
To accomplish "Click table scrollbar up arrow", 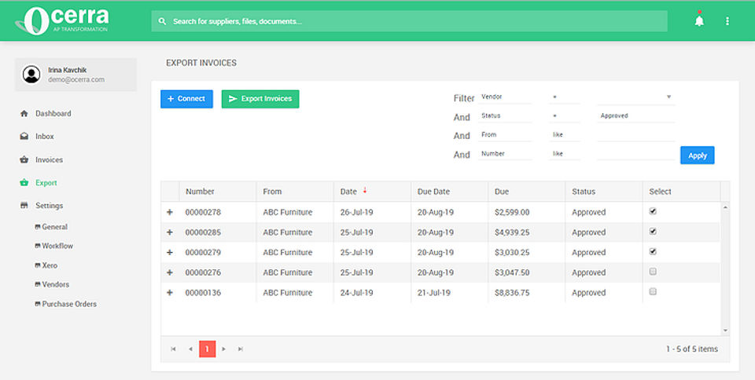I will 725,207.
